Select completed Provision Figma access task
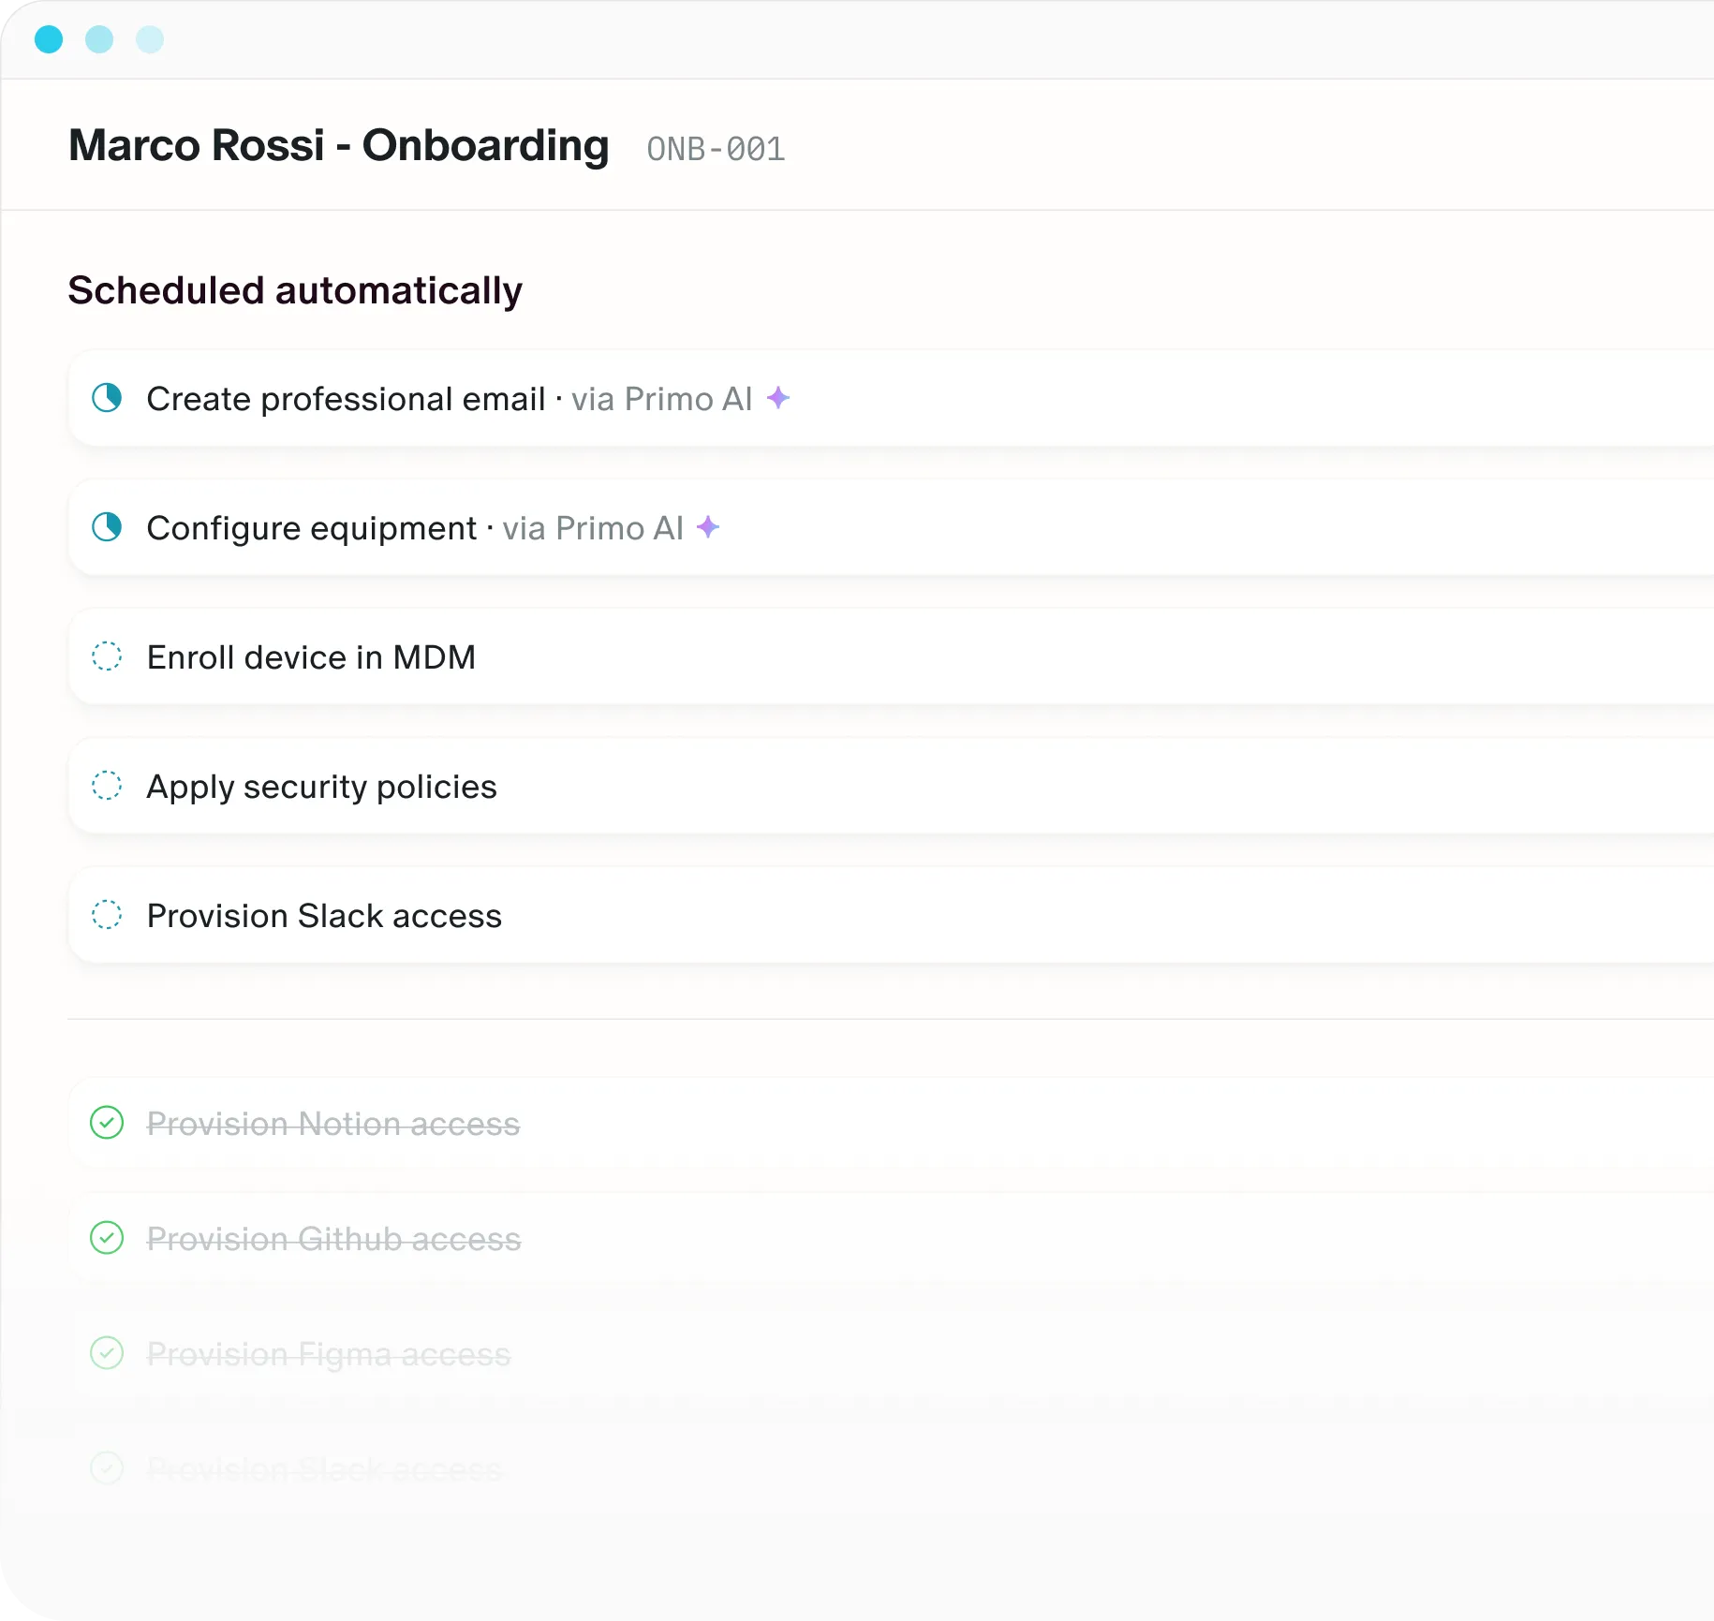Viewport: 1714px width, 1621px height. click(x=891, y=1353)
